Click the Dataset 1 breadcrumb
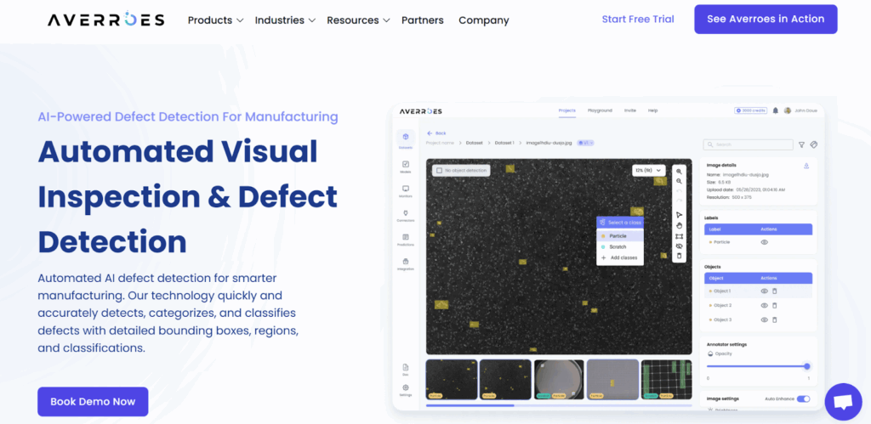Image resolution: width=871 pixels, height=424 pixels. point(504,143)
